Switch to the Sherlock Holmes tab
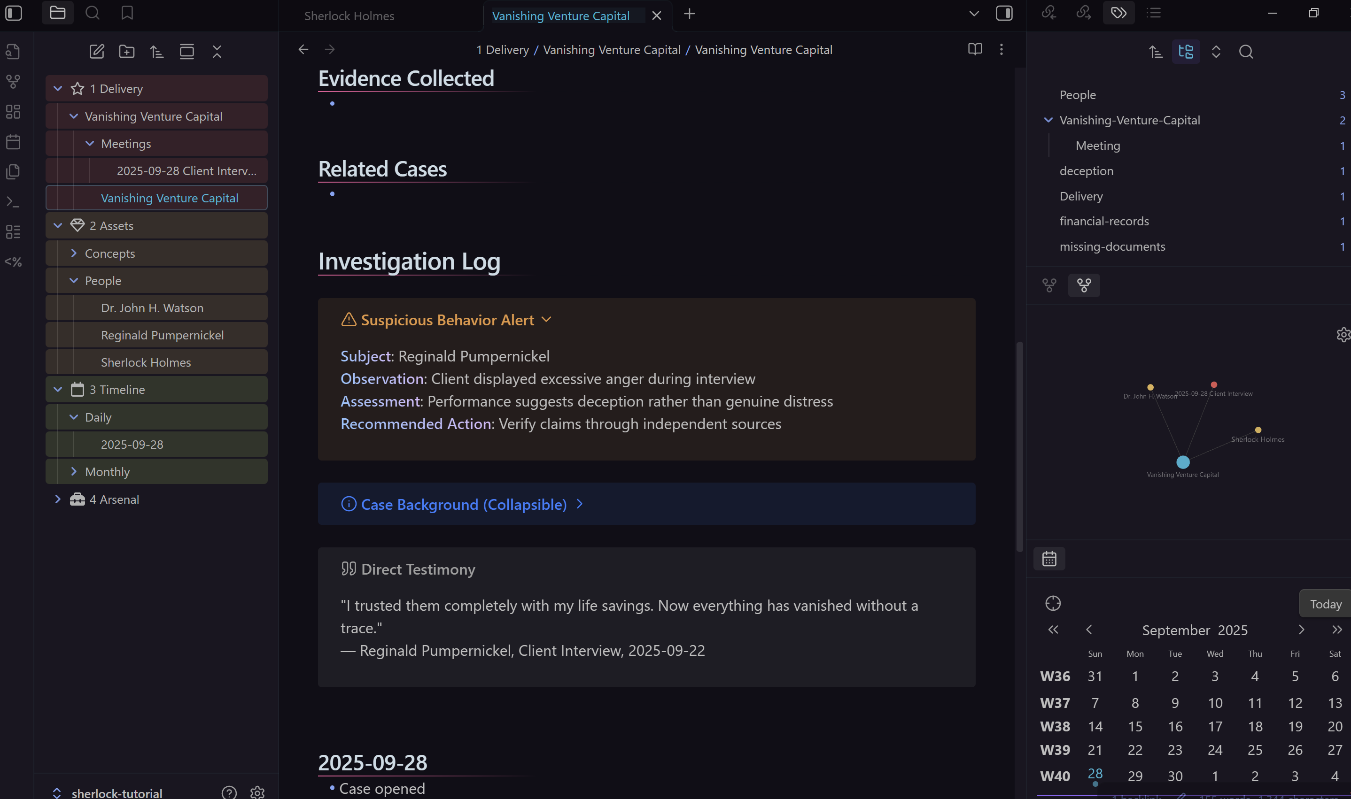 [349, 16]
